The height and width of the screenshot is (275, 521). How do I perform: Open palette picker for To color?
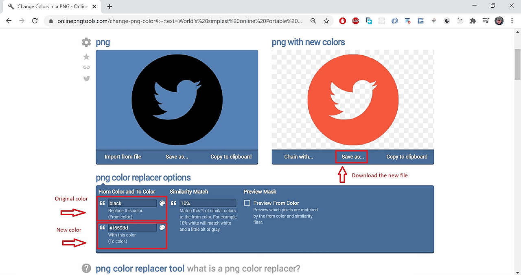tap(162, 227)
